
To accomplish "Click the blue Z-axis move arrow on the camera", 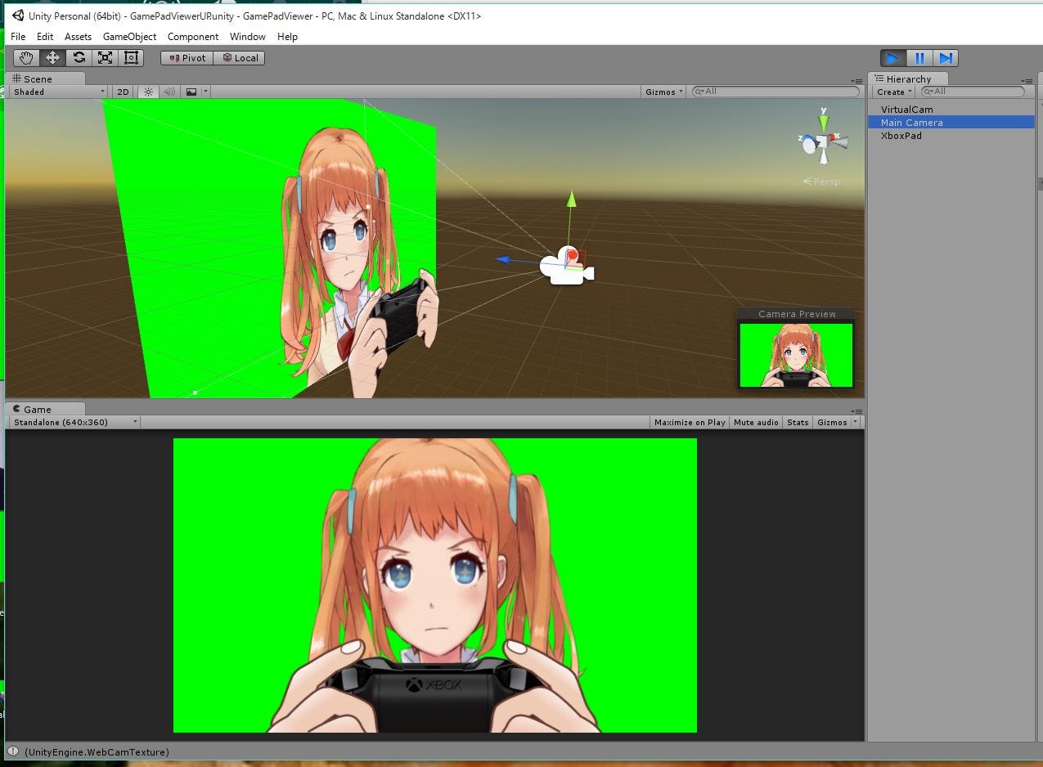I will click(x=504, y=260).
